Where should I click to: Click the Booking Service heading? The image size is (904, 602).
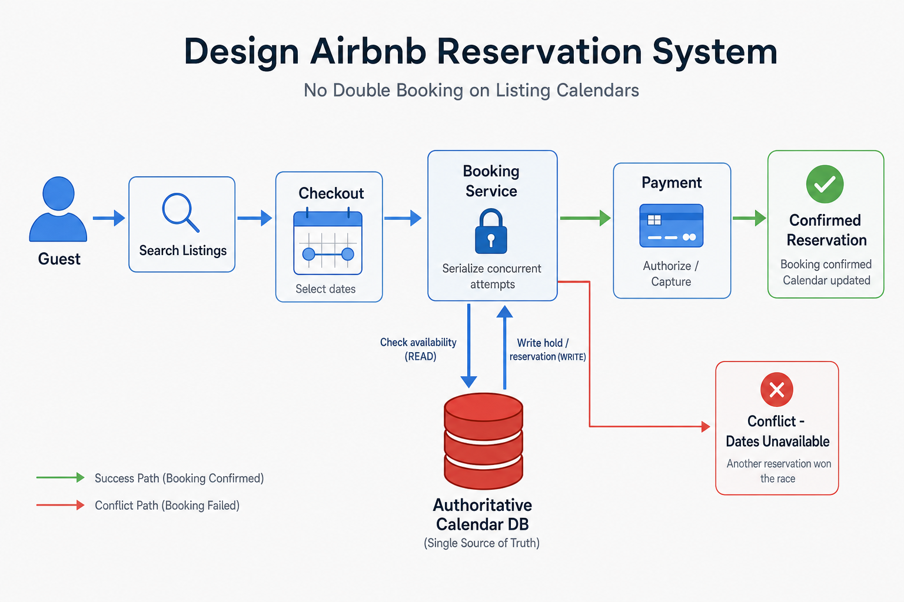click(x=491, y=181)
